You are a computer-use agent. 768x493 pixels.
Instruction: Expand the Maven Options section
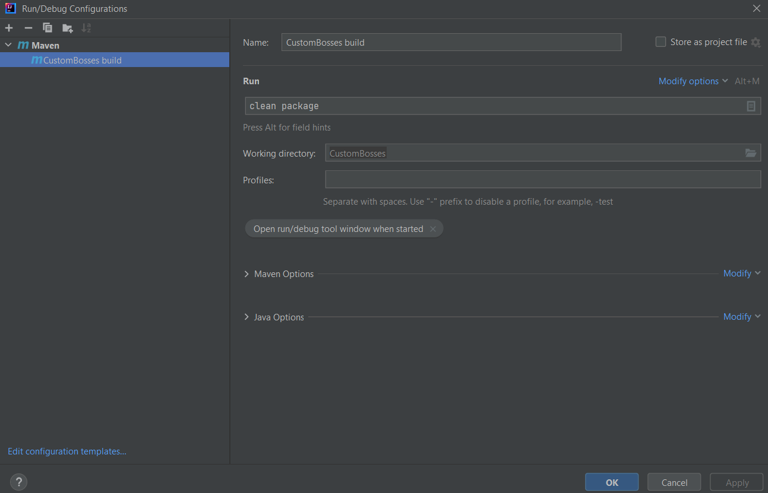pos(246,273)
